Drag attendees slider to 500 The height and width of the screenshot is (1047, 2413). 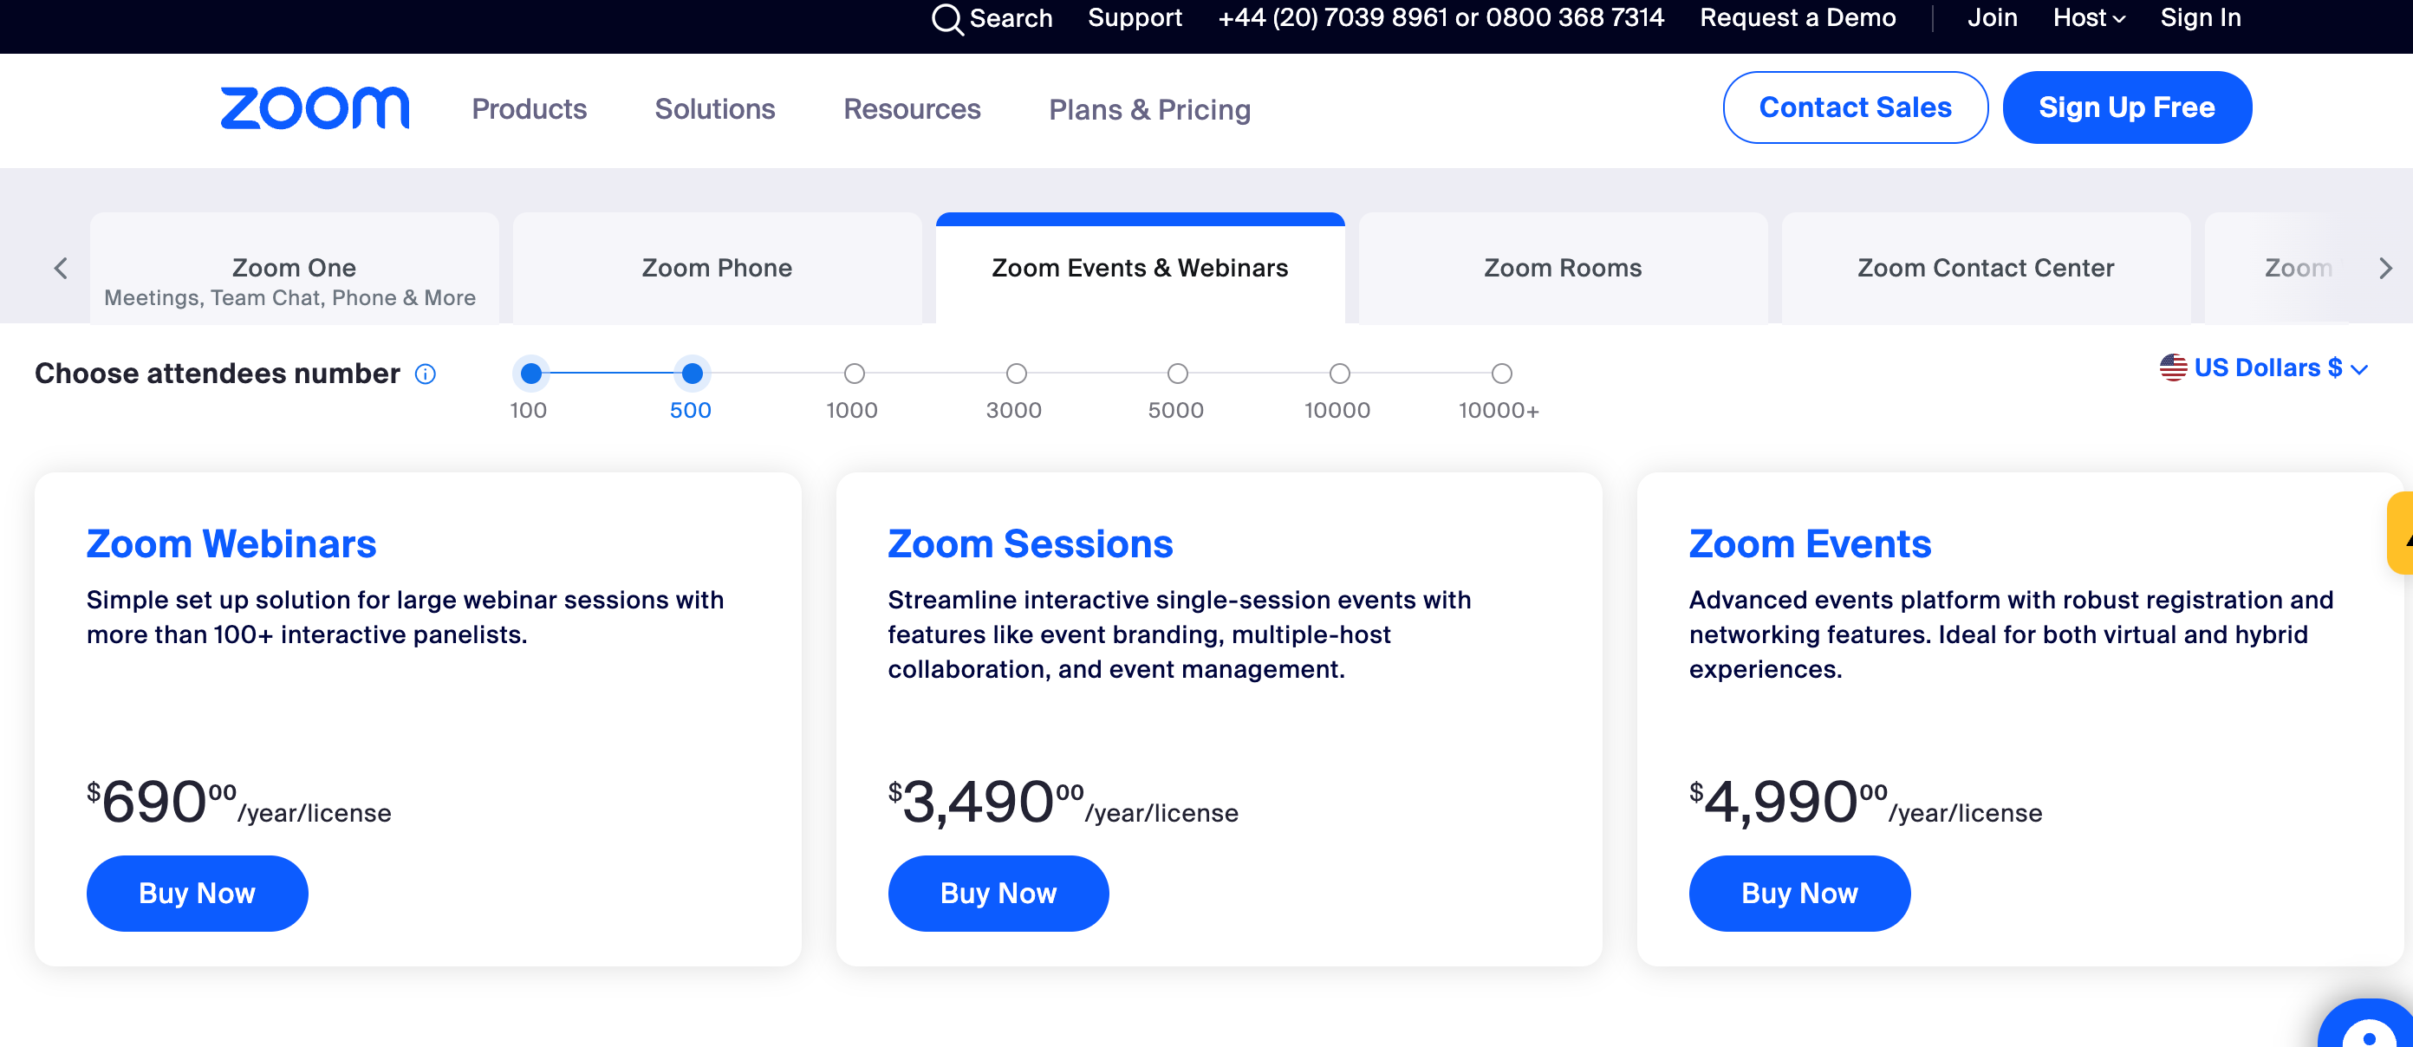pyautogui.click(x=693, y=373)
